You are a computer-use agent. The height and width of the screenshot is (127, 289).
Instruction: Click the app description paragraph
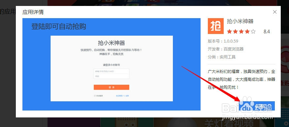(x=241, y=79)
